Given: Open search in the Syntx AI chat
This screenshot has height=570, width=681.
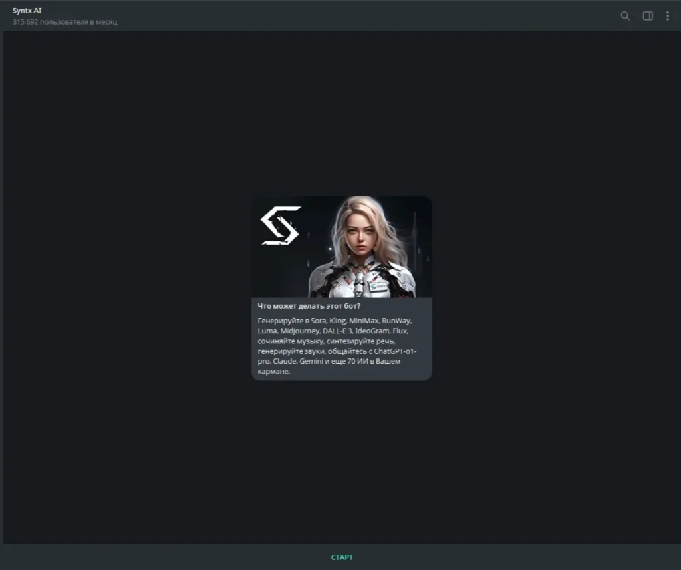Looking at the screenshot, I should tap(625, 16).
